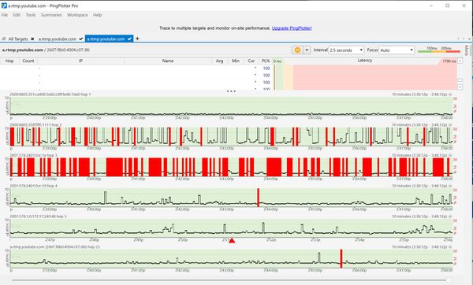This screenshot has height=285, width=473.
Task: Click the bottom timeline slider handle
Action: 449,280
